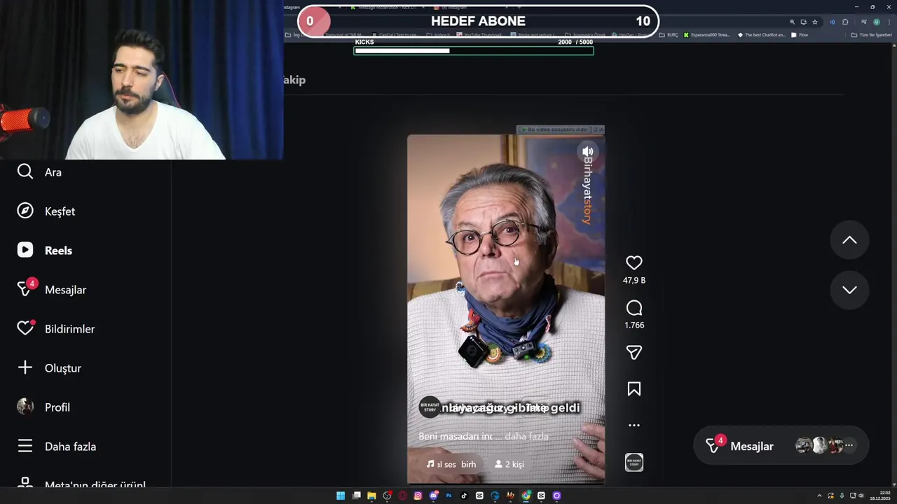Open Esperanza000 Strea... bookmark
The image size is (897, 504).
[x=707, y=35]
